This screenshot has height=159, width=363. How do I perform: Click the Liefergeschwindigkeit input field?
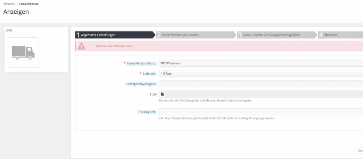tap(261, 84)
